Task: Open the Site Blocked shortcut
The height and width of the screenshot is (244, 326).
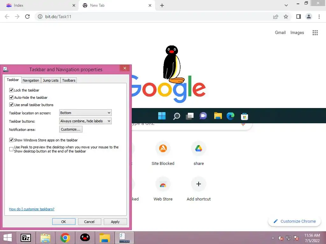Action: 163,153
